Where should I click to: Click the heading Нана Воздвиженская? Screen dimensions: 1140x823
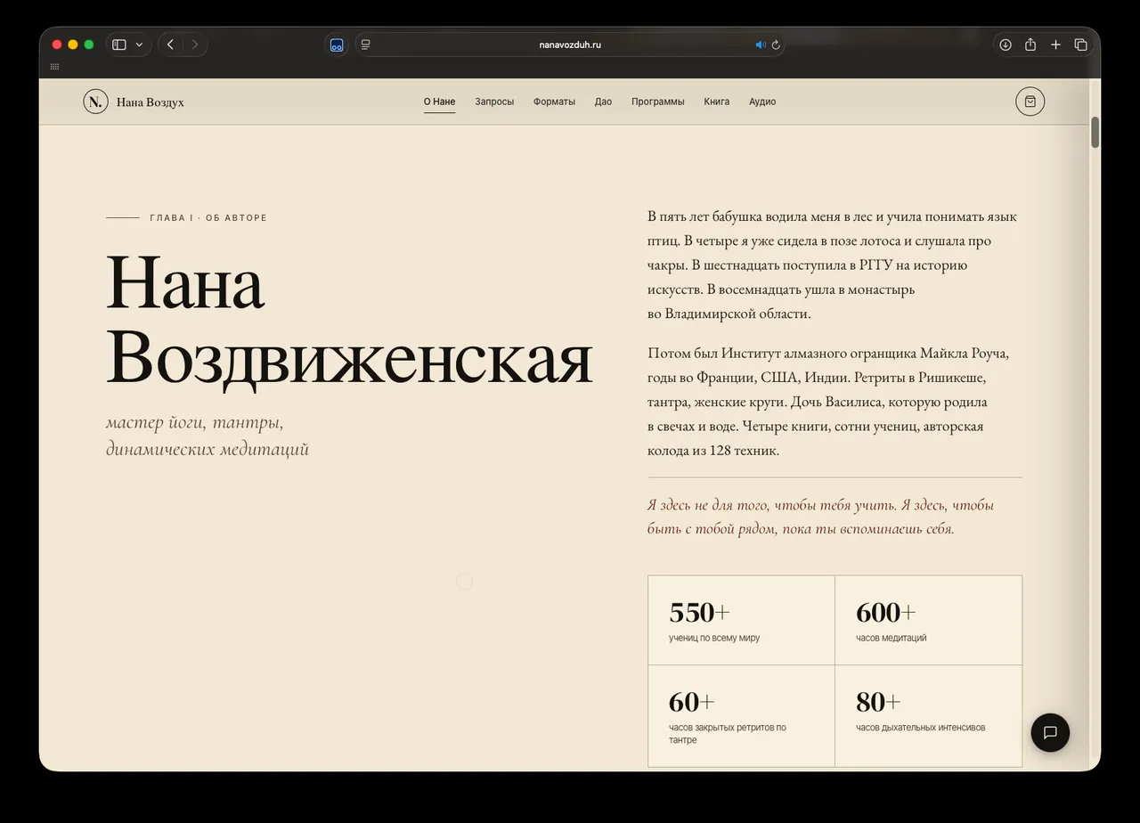[349, 320]
